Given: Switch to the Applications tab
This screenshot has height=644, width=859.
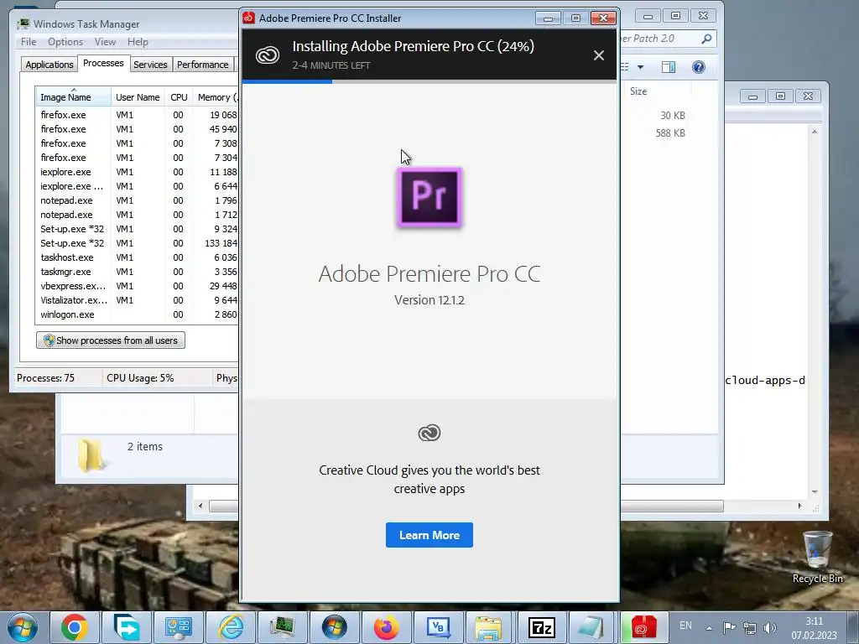Looking at the screenshot, I should click(49, 65).
